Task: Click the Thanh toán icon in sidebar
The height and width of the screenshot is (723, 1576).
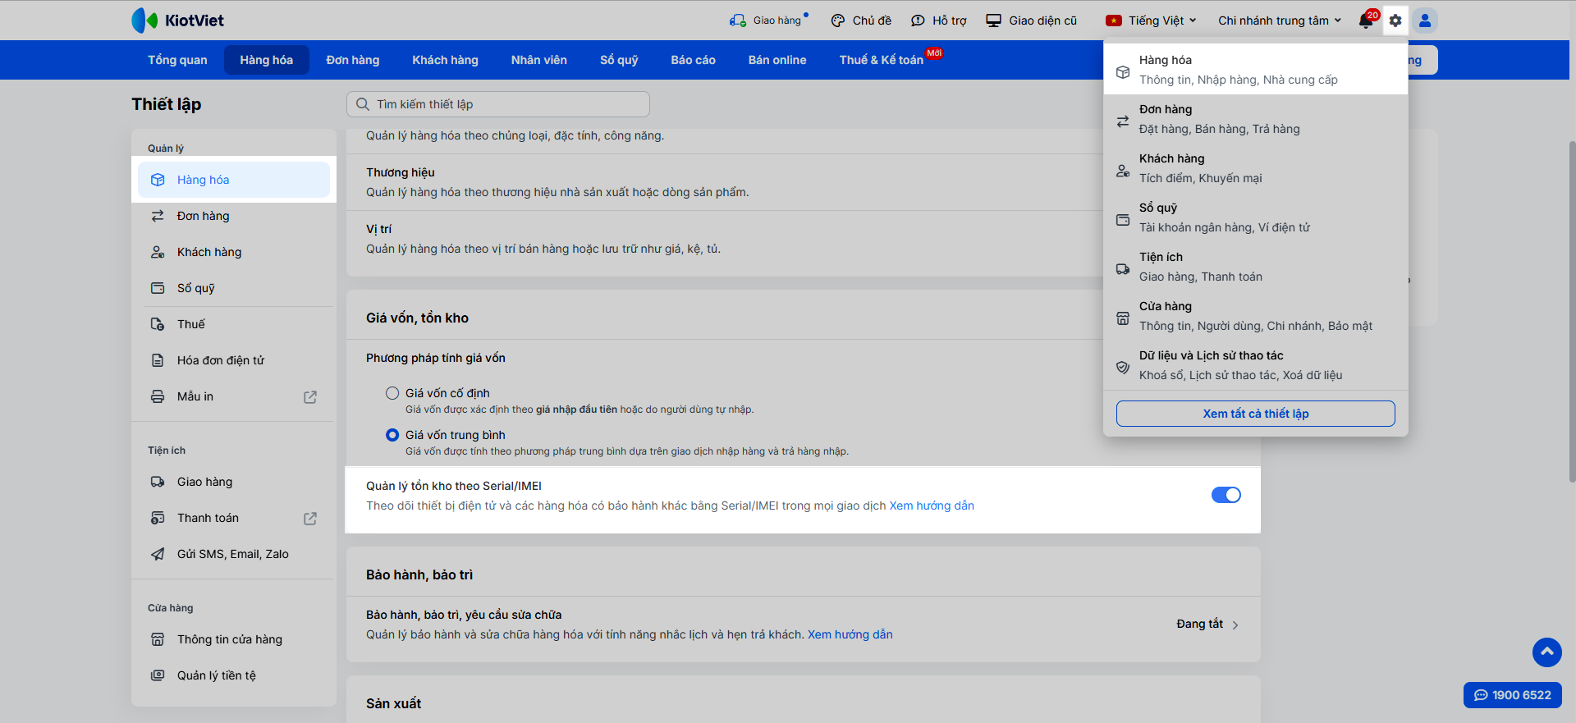Action: pyautogui.click(x=158, y=518)
